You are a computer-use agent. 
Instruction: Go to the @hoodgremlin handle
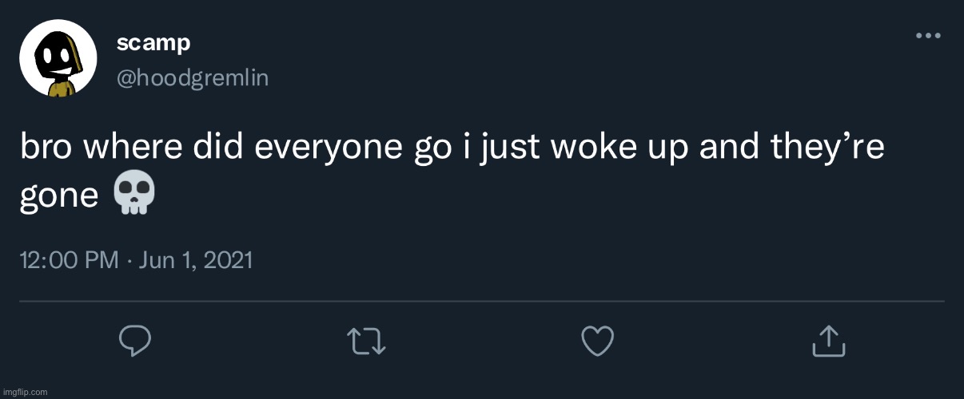pos(192,77)
